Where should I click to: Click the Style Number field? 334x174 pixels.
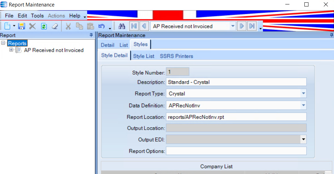(177, 72)
